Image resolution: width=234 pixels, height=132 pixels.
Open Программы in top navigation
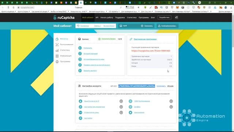click(x=144, y=18)
